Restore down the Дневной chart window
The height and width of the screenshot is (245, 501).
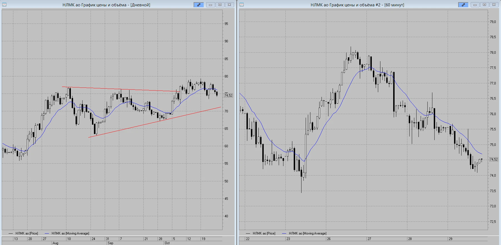(220, 5)
